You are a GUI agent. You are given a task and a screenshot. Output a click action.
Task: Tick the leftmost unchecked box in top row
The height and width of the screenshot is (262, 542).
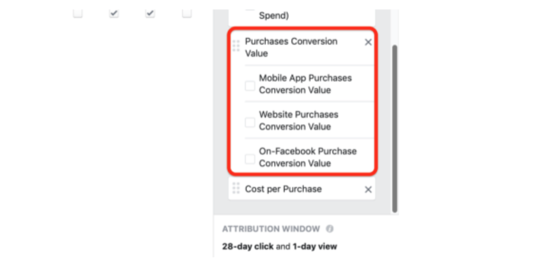click(x=78, y=14)
